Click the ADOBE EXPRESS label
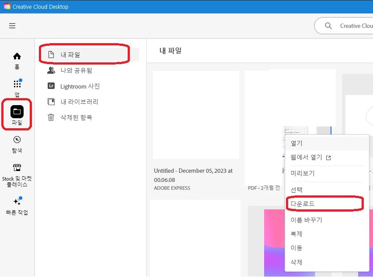 pyautogui.click(x=172, y=188)
